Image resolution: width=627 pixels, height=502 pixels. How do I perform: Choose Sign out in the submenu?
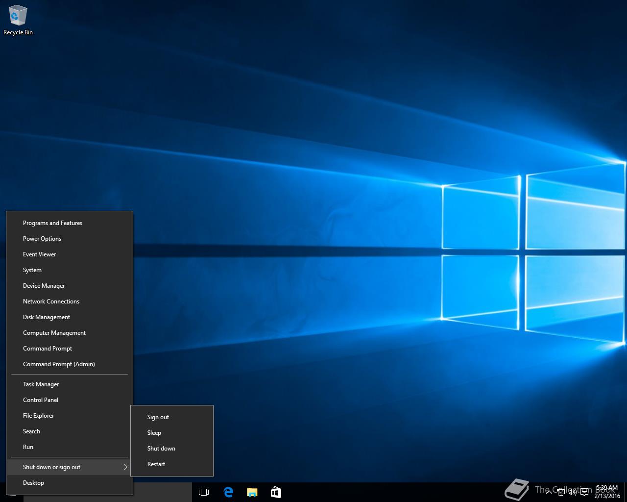pyautogui.click(x=172, y=417)
